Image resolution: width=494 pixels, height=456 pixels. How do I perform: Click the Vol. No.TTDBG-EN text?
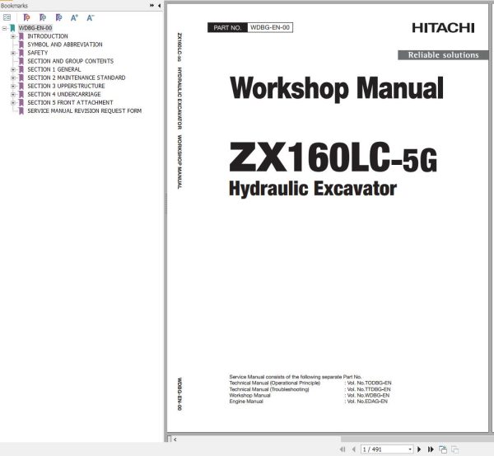tap(369, 389)
